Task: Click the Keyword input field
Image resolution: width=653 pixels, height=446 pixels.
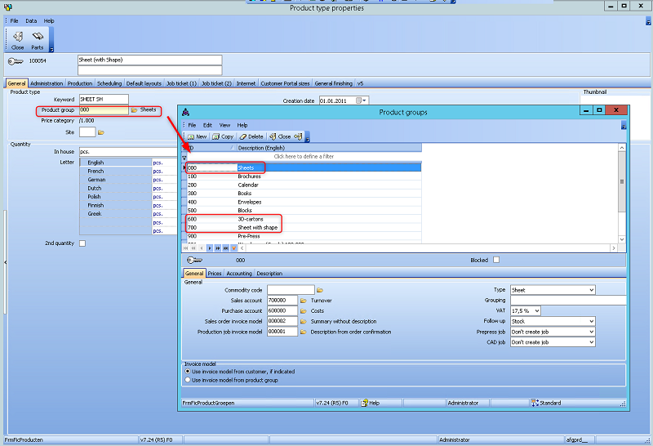Action: pos(104,99)
